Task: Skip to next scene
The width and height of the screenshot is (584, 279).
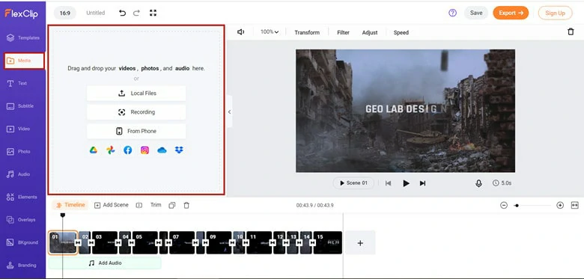Action: pos(422,183)
